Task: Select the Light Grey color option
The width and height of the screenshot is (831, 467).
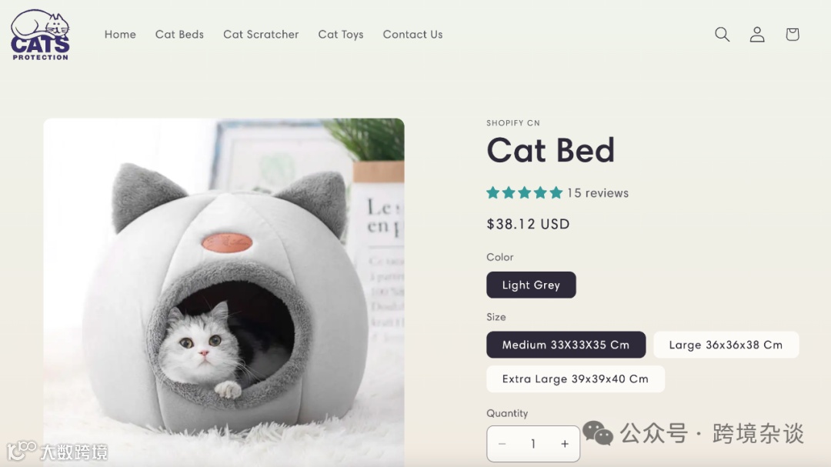Action: point(531,285)
